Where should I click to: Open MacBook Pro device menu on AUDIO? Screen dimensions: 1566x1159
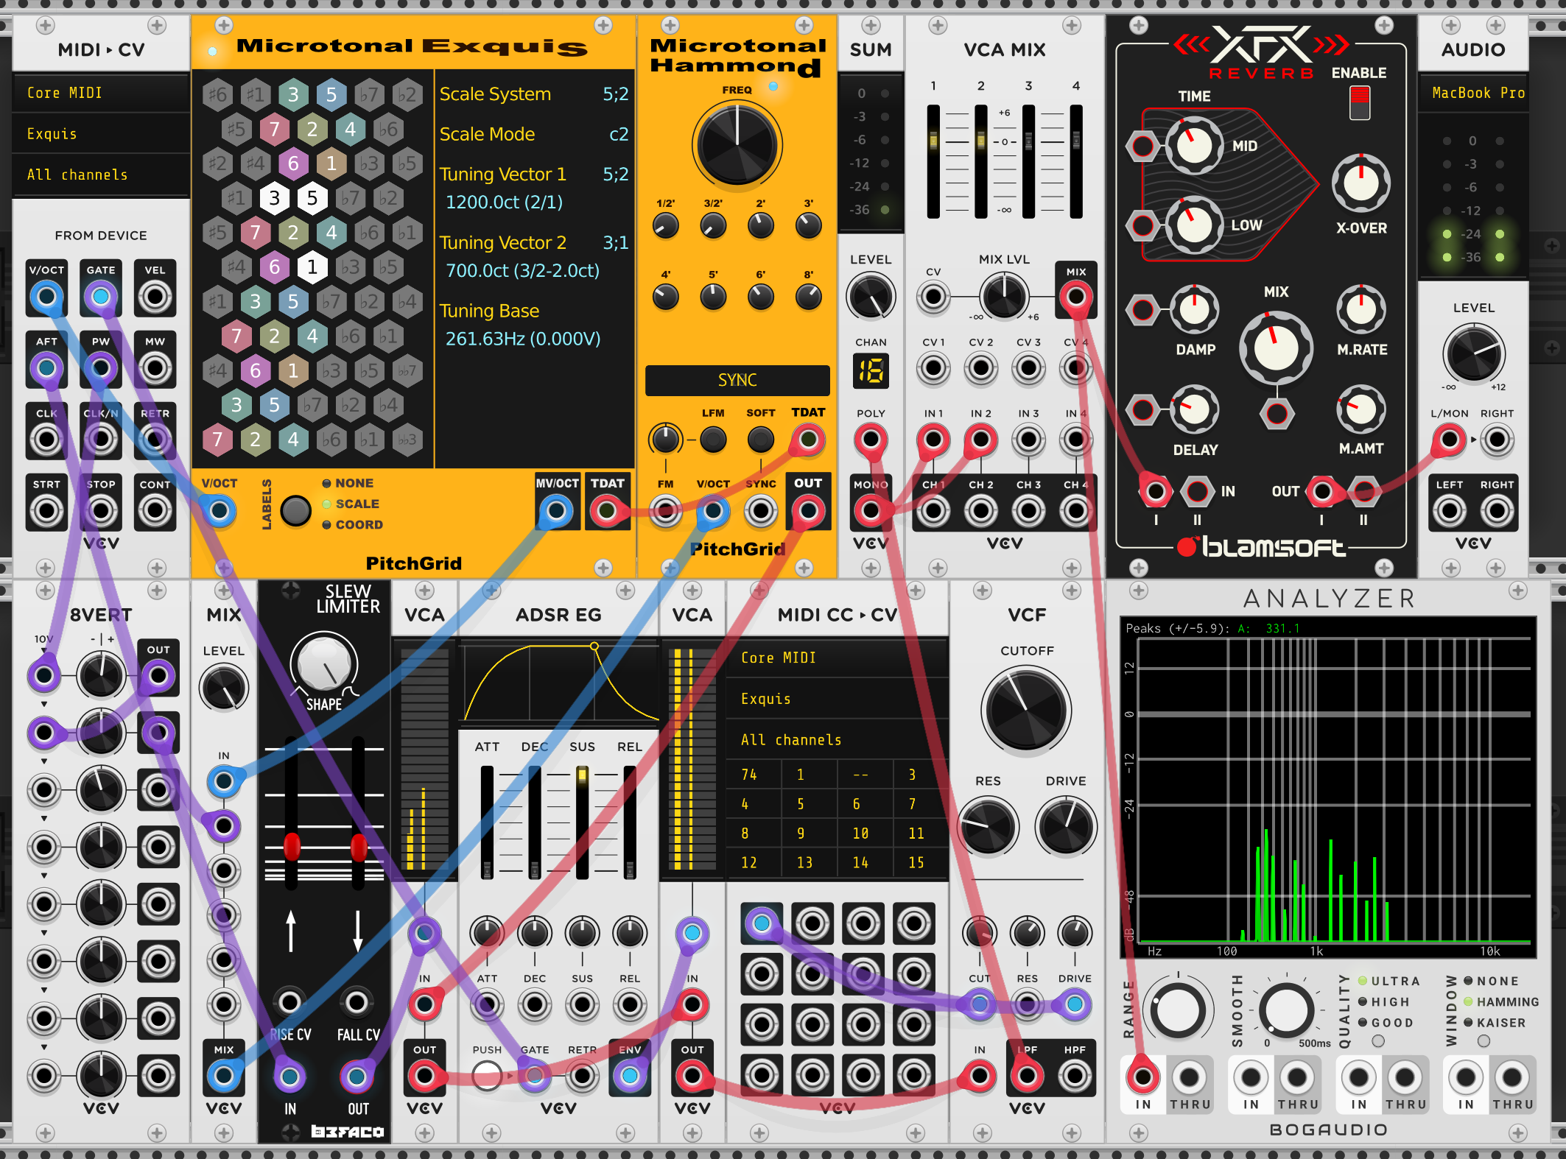tap(1473, 93)
